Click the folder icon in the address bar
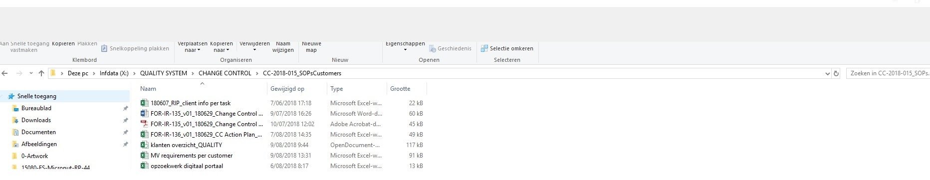Viewport: 930px width, 180px height. point(53,73)
